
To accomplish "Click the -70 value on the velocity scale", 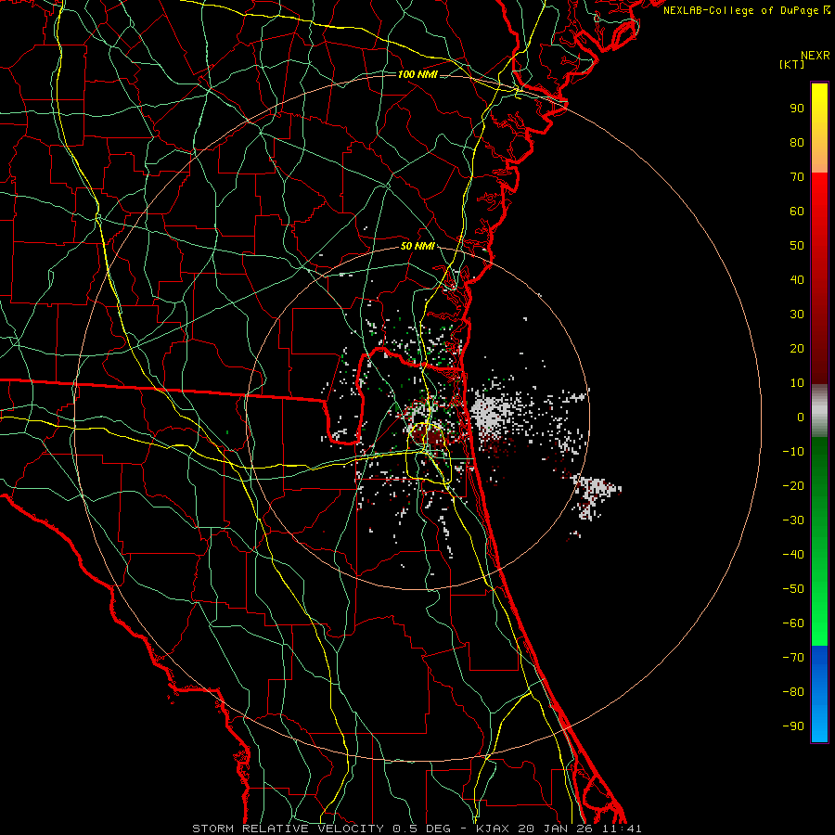I will pos(793,658).
